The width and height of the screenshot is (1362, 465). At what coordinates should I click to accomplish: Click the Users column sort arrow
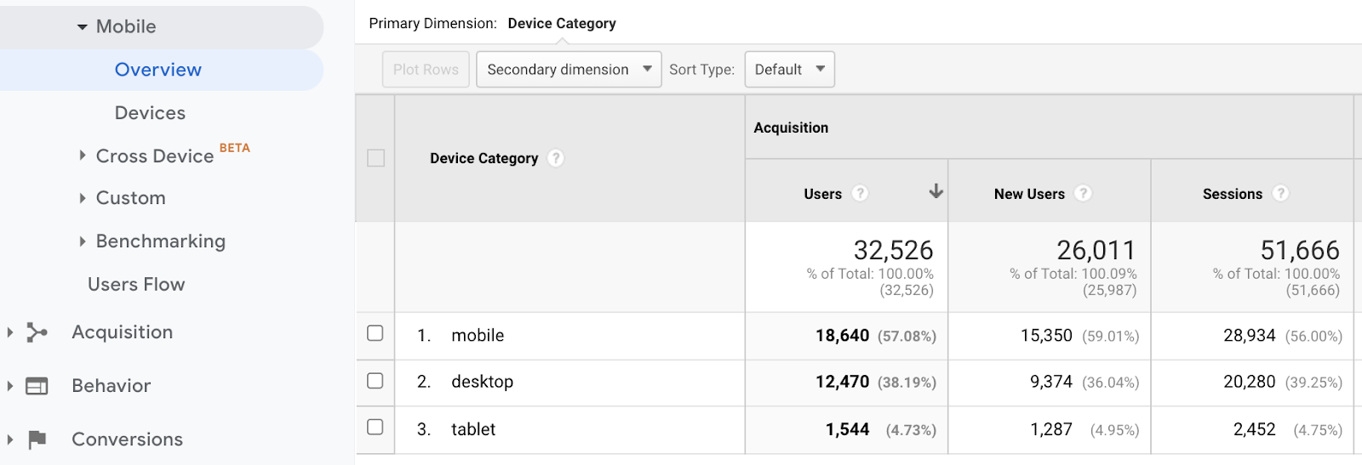[x=936, y=191]
